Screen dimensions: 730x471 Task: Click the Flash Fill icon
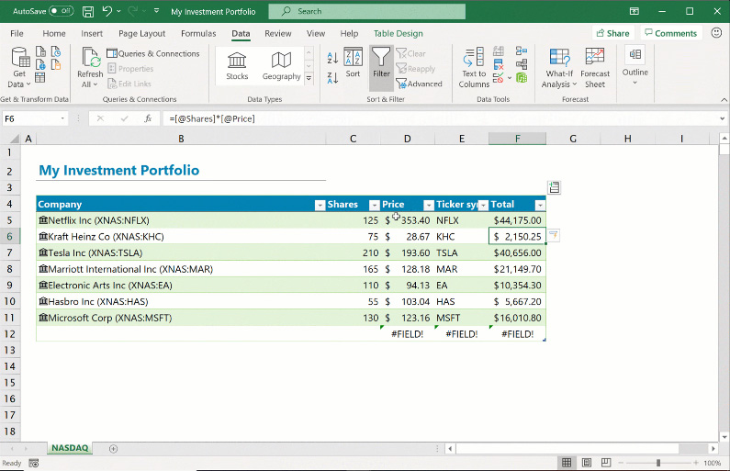coord(499,51)
